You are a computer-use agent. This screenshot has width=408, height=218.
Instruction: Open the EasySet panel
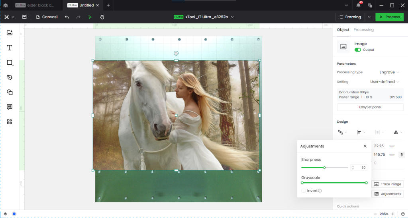click(370, 107)
